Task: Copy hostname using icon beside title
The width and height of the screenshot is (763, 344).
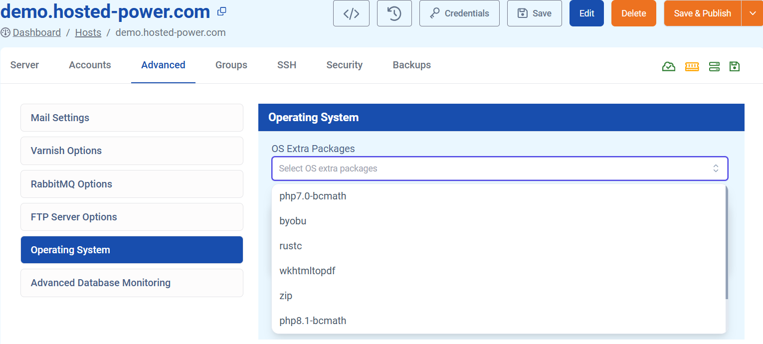Action: click(222, 11)
